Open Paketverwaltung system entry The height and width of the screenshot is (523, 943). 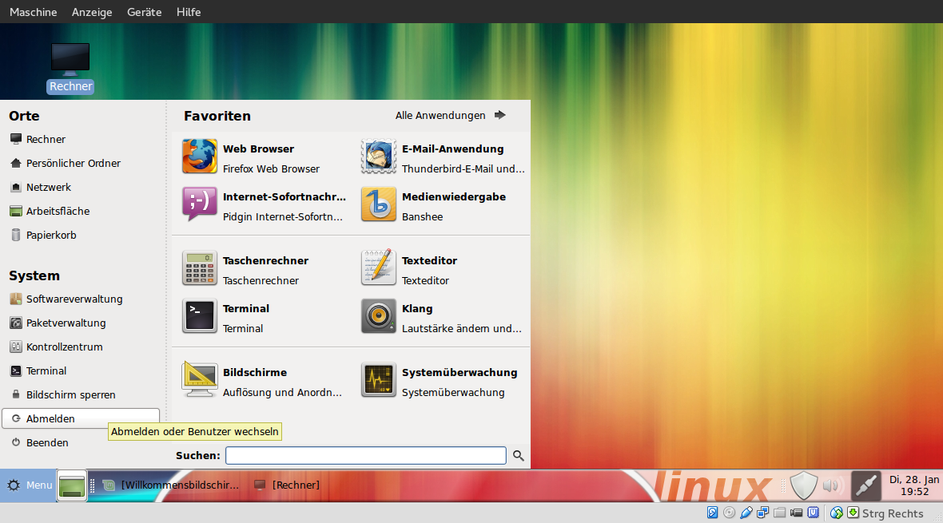(x=82, y=323)
